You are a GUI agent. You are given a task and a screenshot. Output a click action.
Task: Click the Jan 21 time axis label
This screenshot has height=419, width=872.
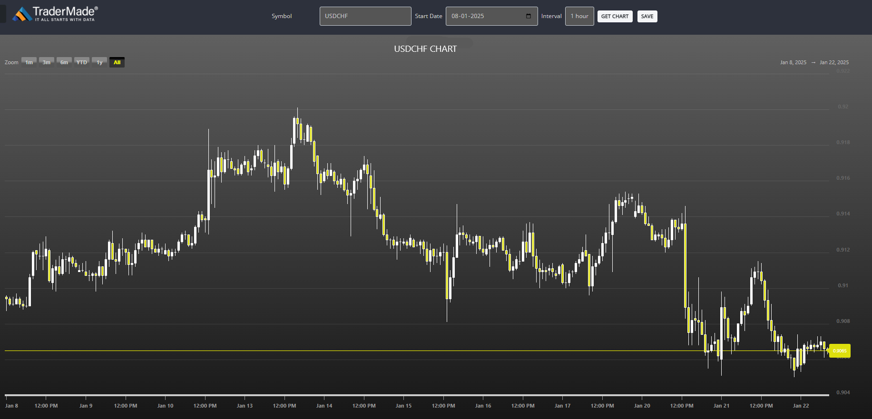pyautogui.click(x=722, y=406)
